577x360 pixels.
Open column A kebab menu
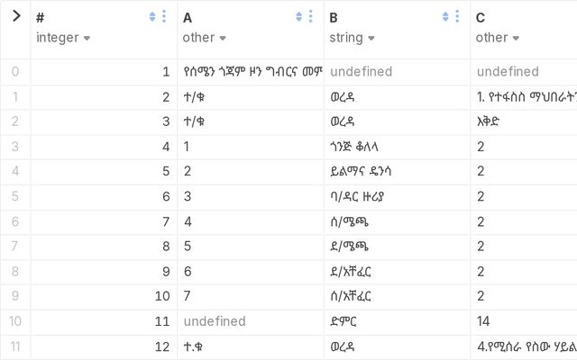click(x=311, y=16)
